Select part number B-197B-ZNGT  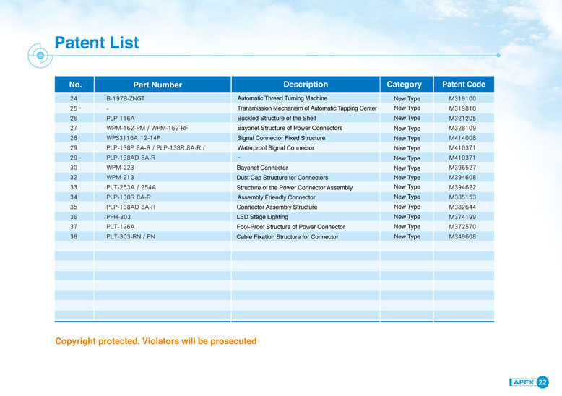coord(126,98)
